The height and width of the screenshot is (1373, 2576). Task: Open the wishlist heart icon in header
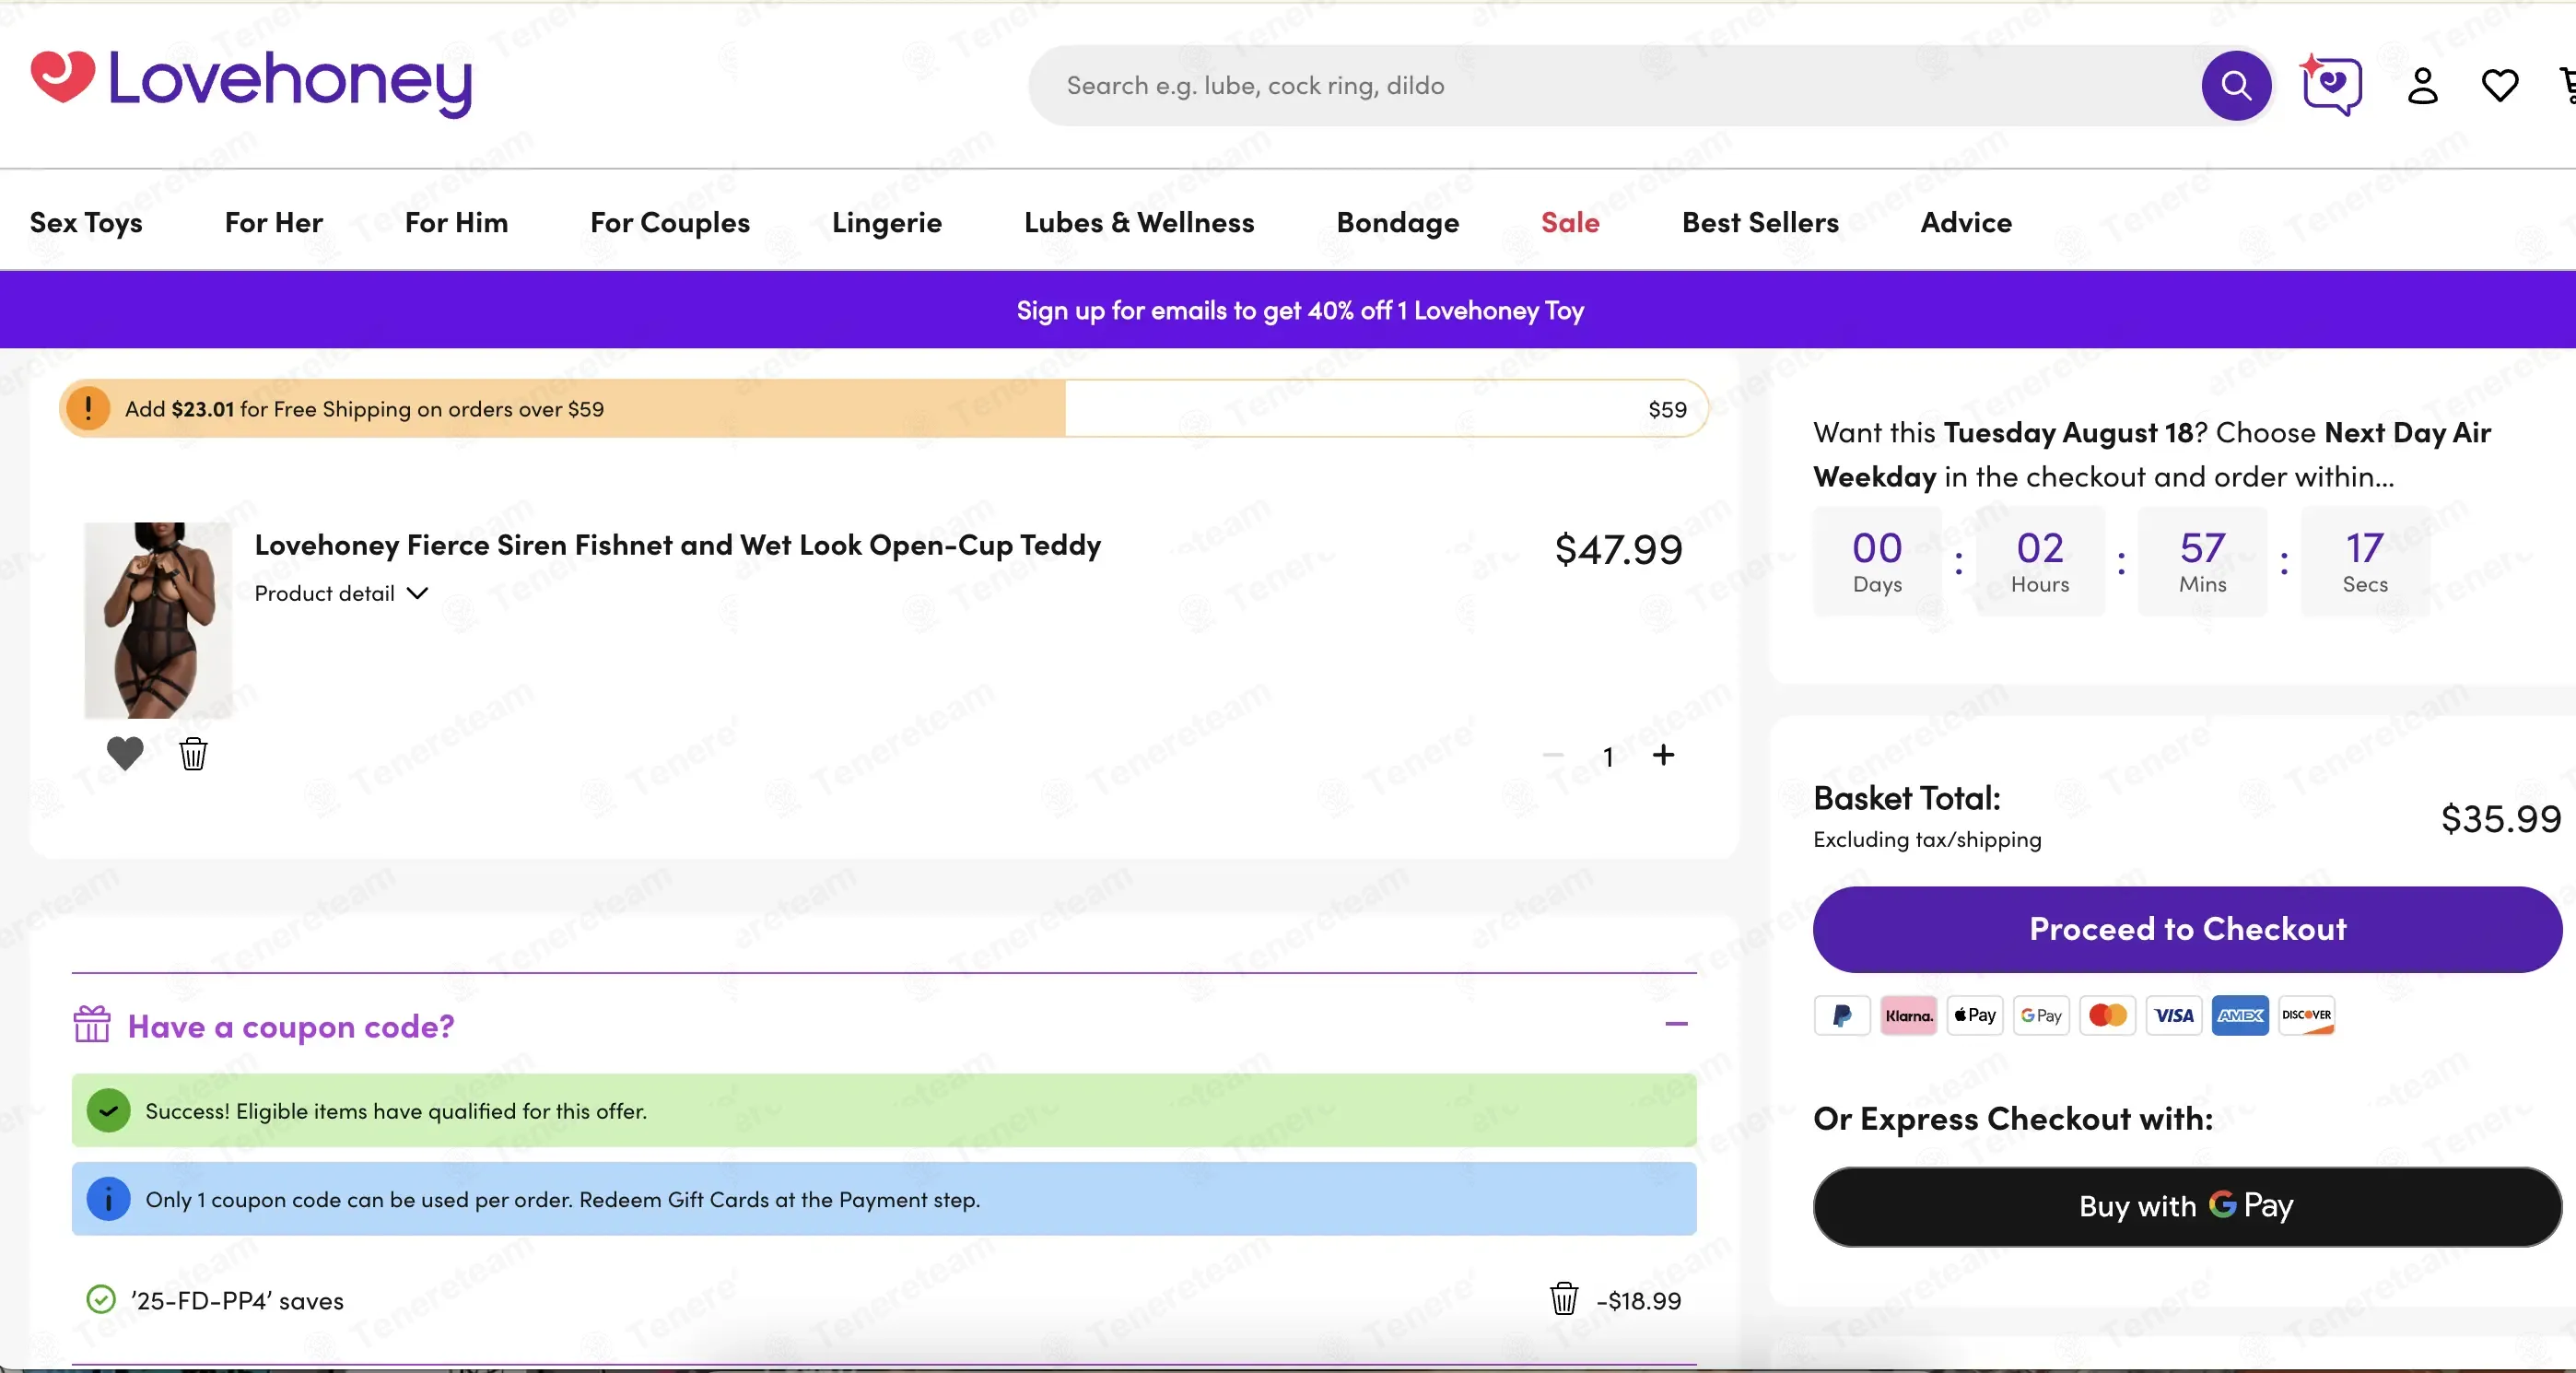point(2500,86)
